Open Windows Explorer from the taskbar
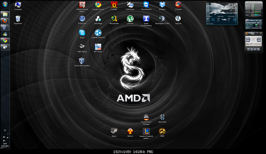This screenshot has height=154, width=266. pyautogui.click(x=5, y=14)
